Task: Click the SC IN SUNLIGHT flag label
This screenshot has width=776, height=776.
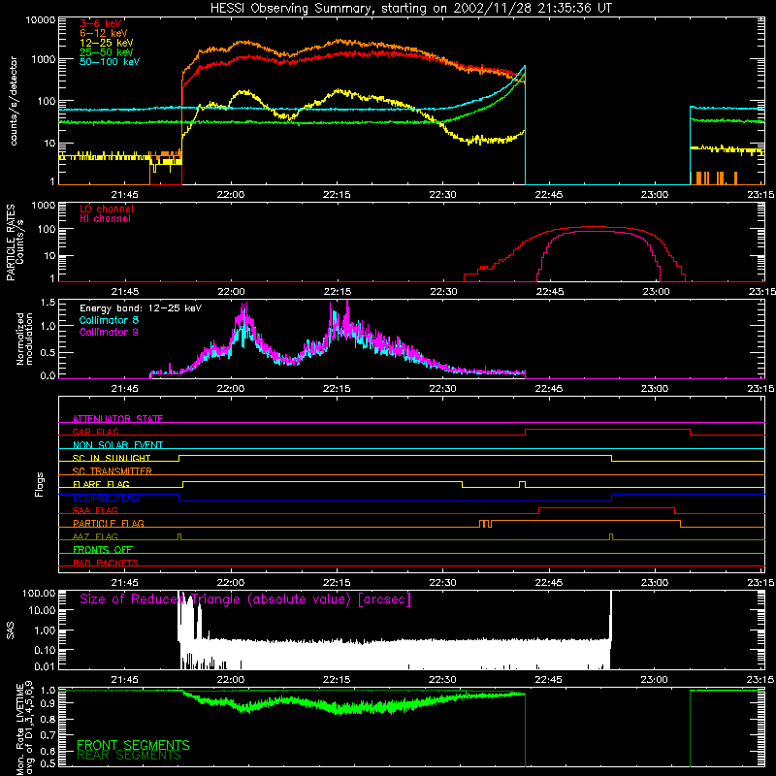Action: (x=112, y=458)
